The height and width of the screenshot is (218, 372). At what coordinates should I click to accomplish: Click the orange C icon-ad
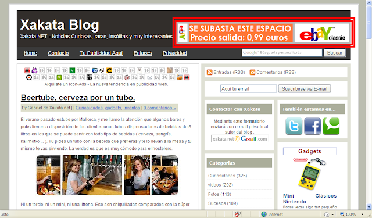[x=109, y=70]
